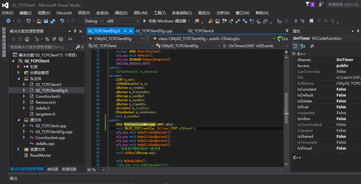Viewport: 361px width, 184px height.
Task: Click the Undo arrow icon
Action: pyautogui.click(x=62, y=21)
